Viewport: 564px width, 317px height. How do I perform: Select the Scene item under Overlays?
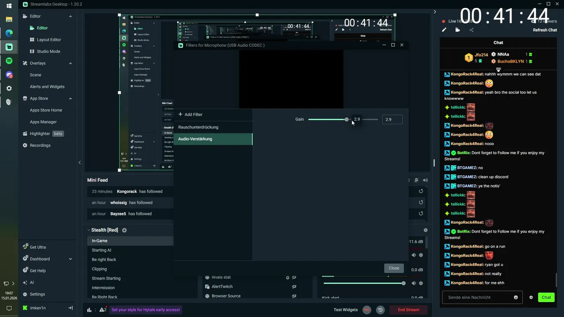tap(36, 75)
